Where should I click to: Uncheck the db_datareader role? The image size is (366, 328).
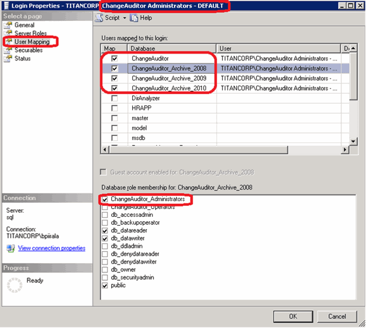click(105, 231)
